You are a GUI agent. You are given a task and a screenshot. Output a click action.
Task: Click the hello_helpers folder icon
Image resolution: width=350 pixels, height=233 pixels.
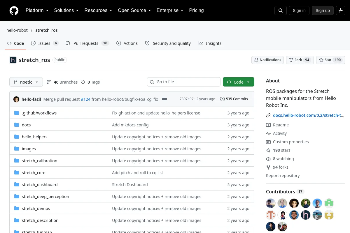[x=17, y=137]
